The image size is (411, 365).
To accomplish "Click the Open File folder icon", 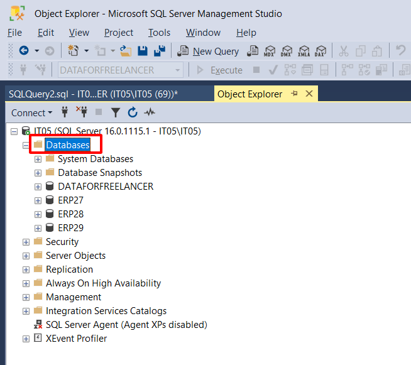I will point(126,50).
